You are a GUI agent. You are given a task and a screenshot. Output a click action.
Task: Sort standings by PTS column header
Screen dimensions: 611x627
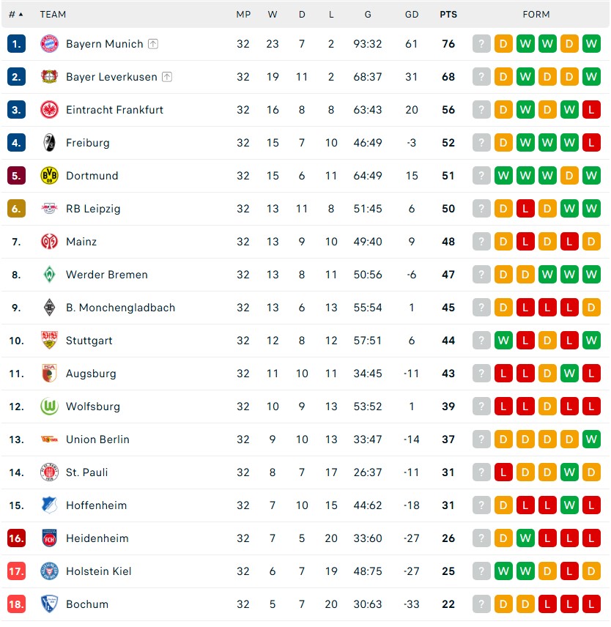448,15
